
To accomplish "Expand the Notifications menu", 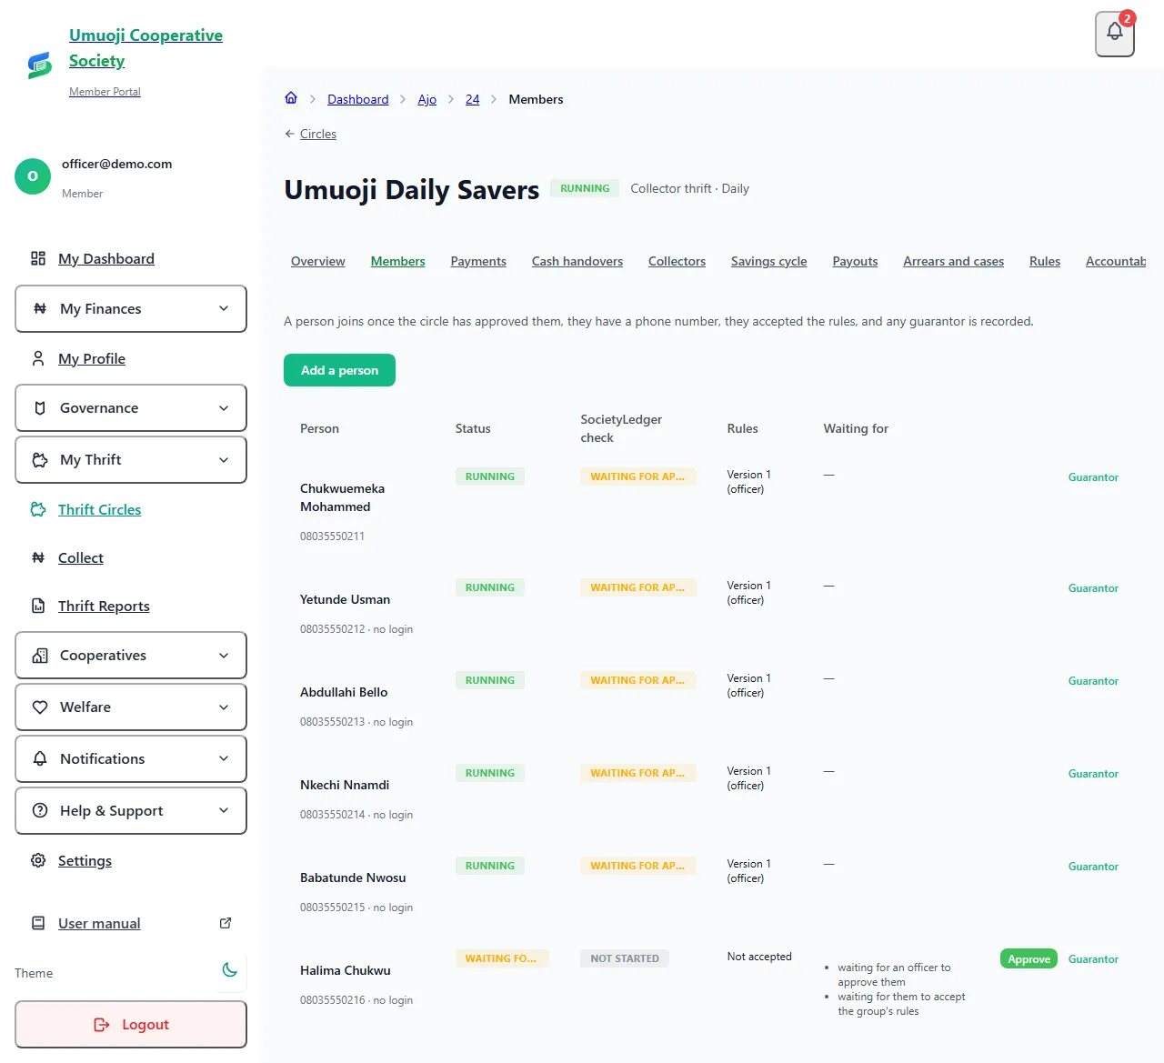I will [x=131, y=759].
